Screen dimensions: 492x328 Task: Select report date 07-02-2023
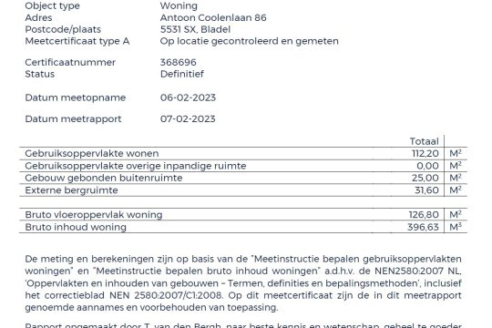pos(188,119)
